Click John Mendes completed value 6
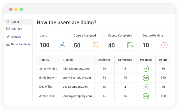Image resolution: width=179 pixels, height=111 pixels. (125, 69)
